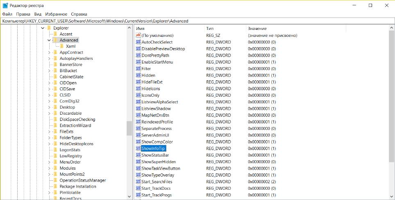Screen dimensions: 395x200
Task: Select the Xaml subkey
Action: (x=70, y=46)
